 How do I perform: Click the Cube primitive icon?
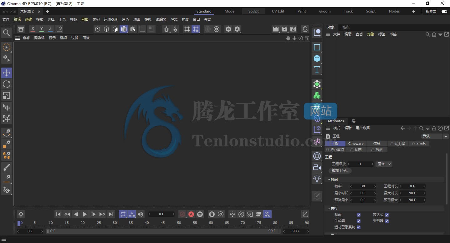click(x=317, y=58)
